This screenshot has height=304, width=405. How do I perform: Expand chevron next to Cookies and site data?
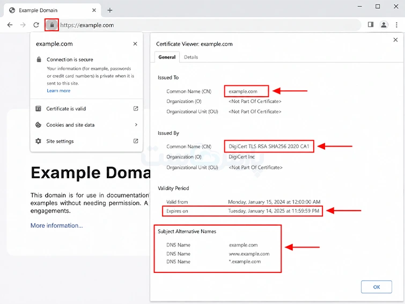click(x=136, y=125)
